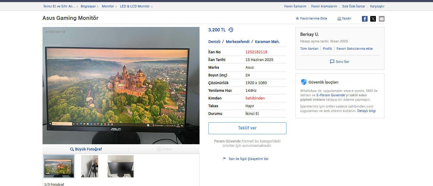Share listing by email envelope icon
This screenshot has height=186, width=433.
[382, 19]
